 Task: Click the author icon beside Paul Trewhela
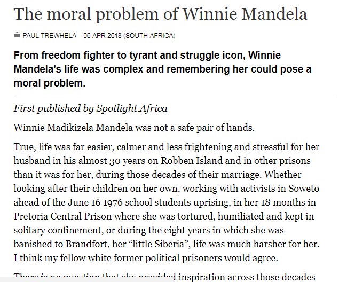coord(17,36)
